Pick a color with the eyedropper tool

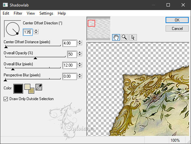(x=39, y=87)
